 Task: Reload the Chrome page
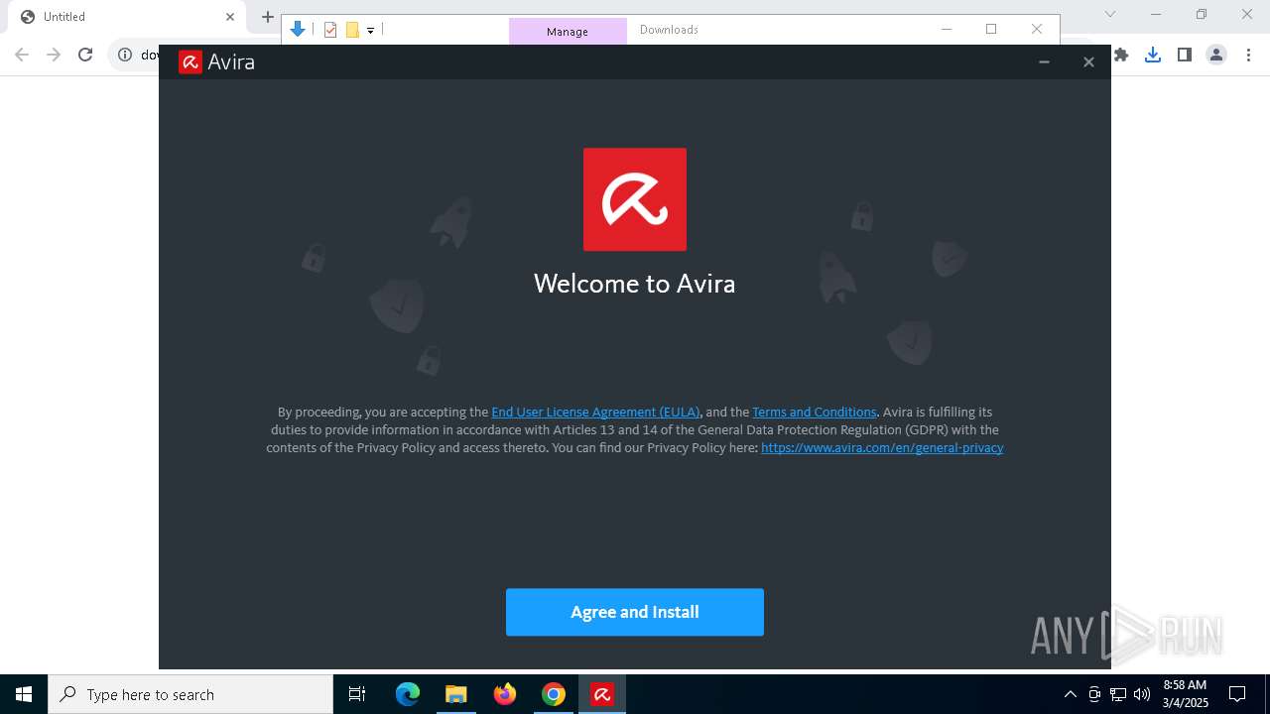(x=85, y=55)
